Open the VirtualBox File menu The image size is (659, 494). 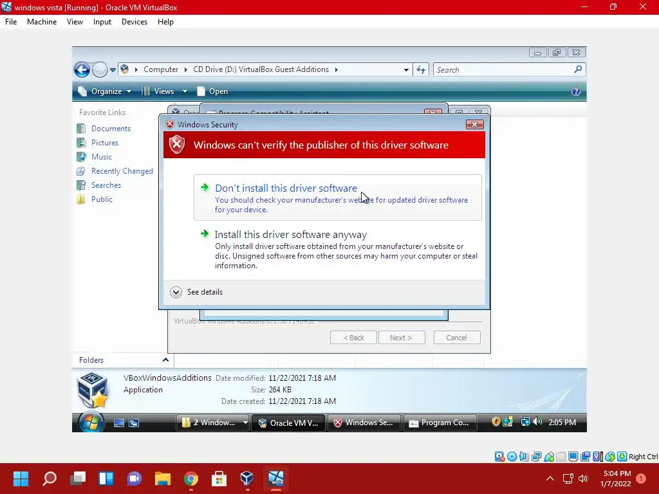point(11,22)
